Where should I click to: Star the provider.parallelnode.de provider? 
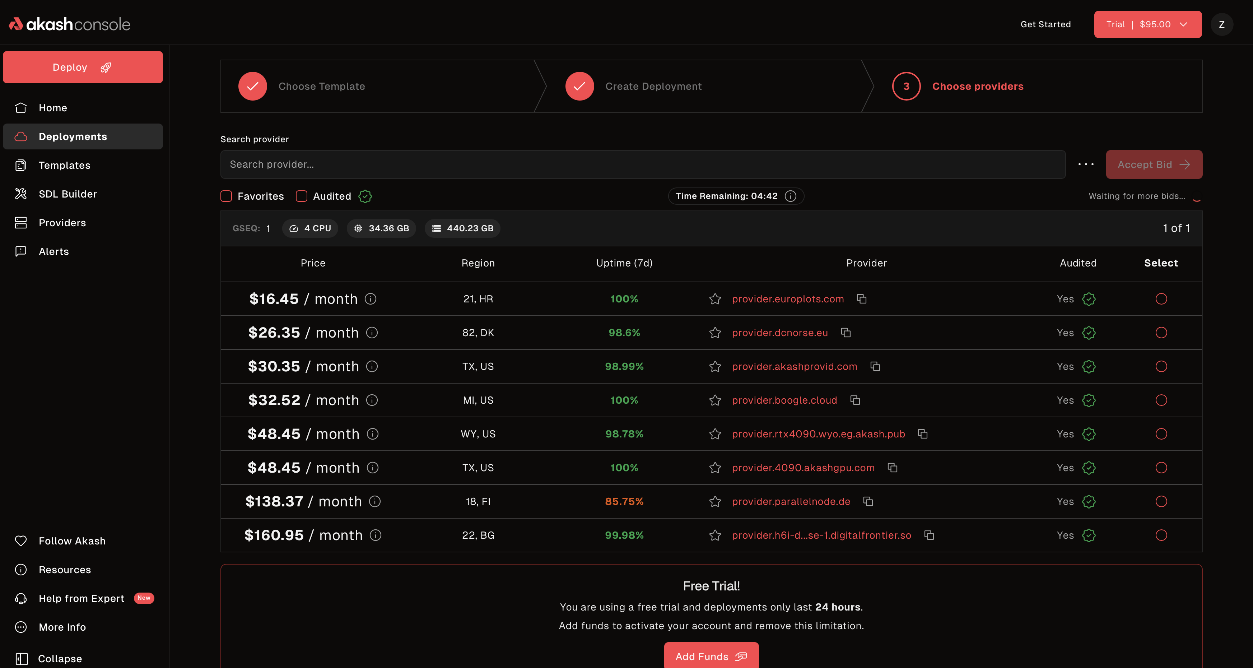[714, 501]
